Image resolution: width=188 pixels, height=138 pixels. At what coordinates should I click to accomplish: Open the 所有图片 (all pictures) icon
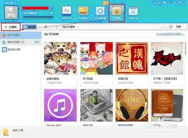tap(83, 12)
